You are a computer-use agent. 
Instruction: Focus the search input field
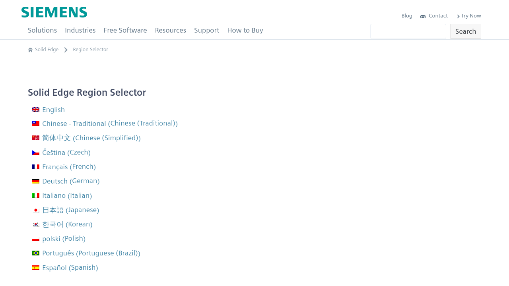click(408, 31)
